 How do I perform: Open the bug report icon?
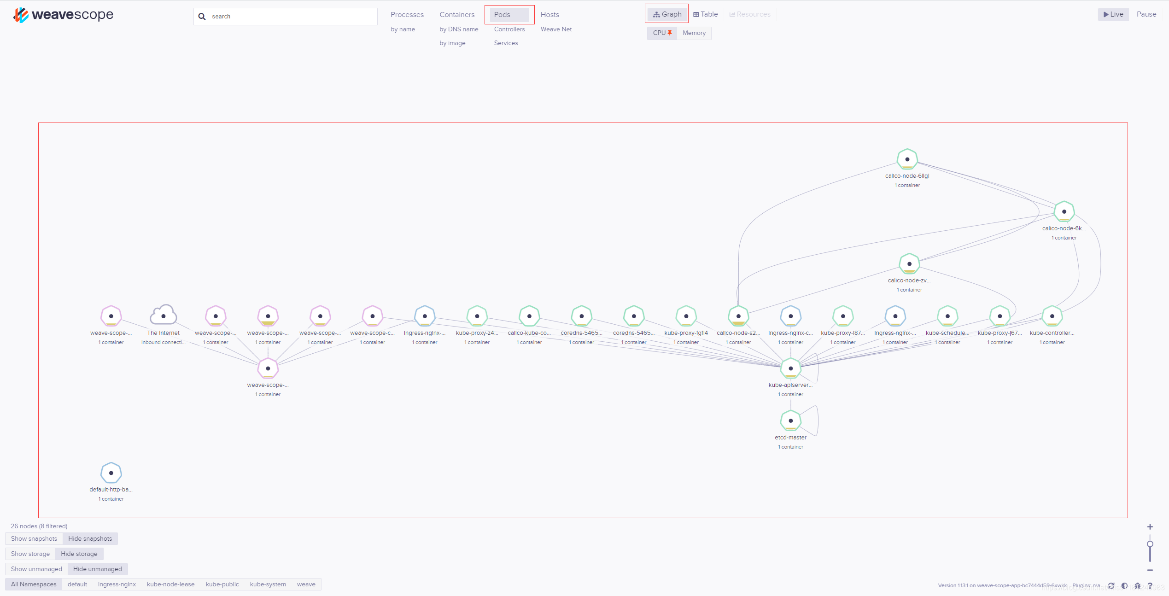click(1137, 585)
